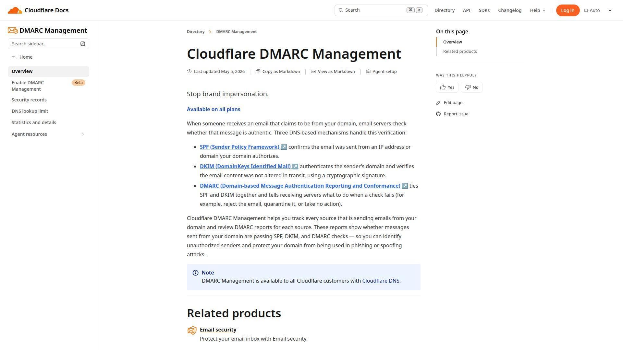The image size is (623, 350).
Task: Click external link icon after DMARC link
Action: (405, 186)
